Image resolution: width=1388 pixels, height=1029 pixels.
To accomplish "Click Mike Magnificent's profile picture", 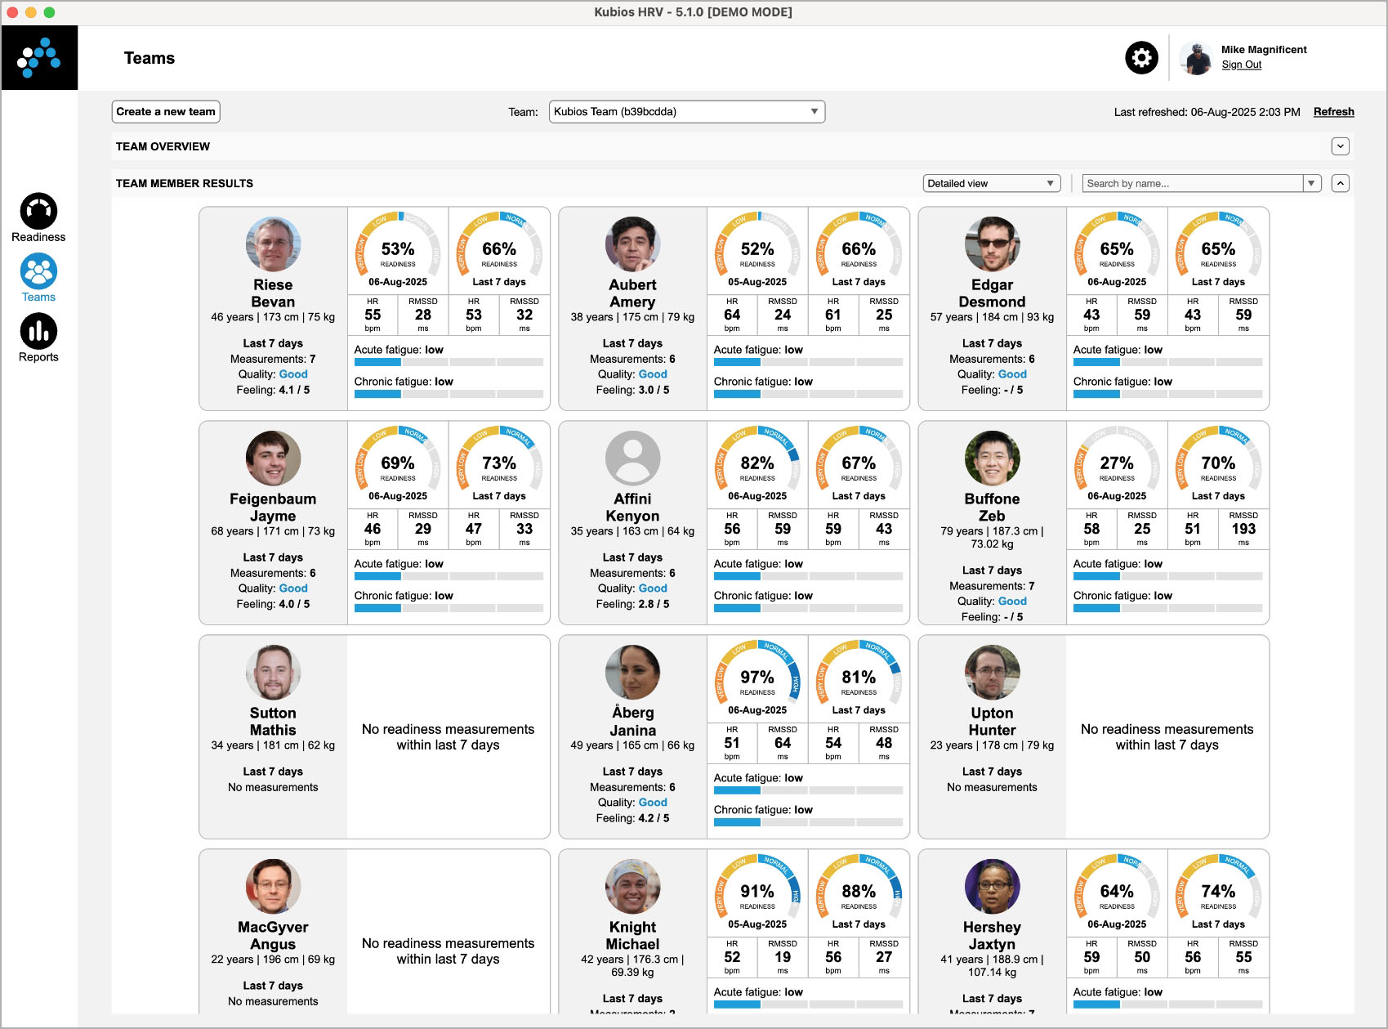I will tap(1196, 58).
